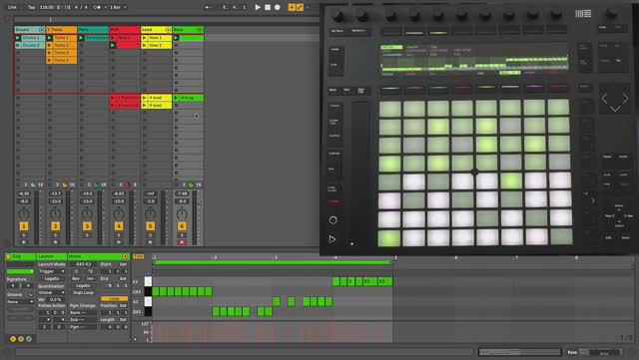
Task: Click the Tap tempo button
Action: tap(31, 7)
